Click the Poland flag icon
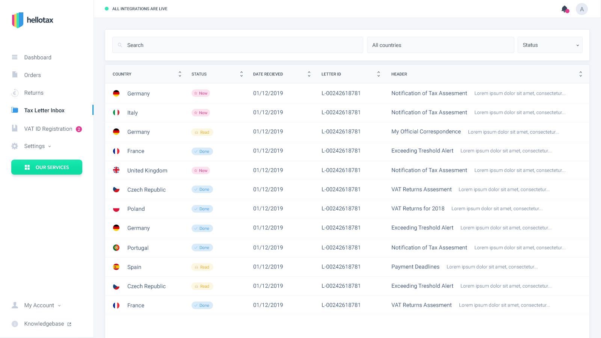The width and height of the screenshot is (601, 338). (116, 208)
